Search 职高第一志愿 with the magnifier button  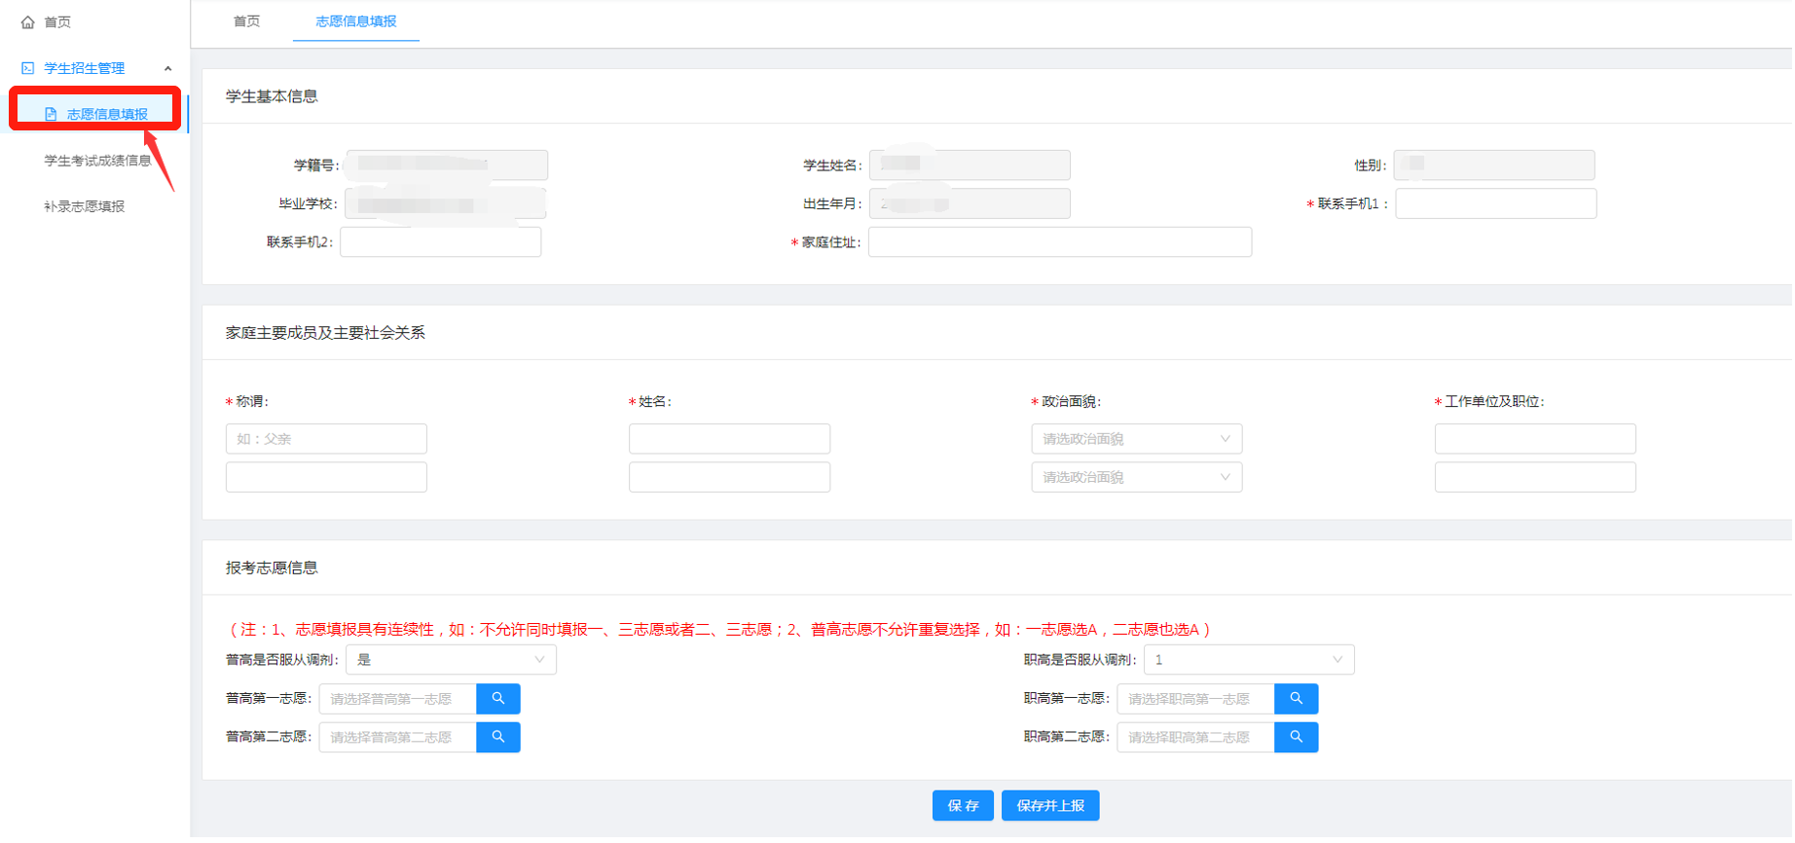(1298, 699)
